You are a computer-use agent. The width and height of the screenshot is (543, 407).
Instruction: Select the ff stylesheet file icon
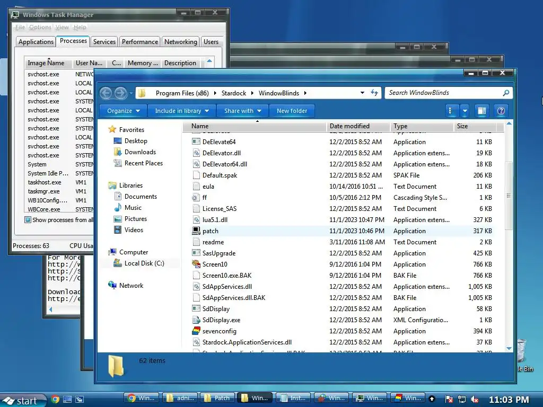click(x=196, y=197)
